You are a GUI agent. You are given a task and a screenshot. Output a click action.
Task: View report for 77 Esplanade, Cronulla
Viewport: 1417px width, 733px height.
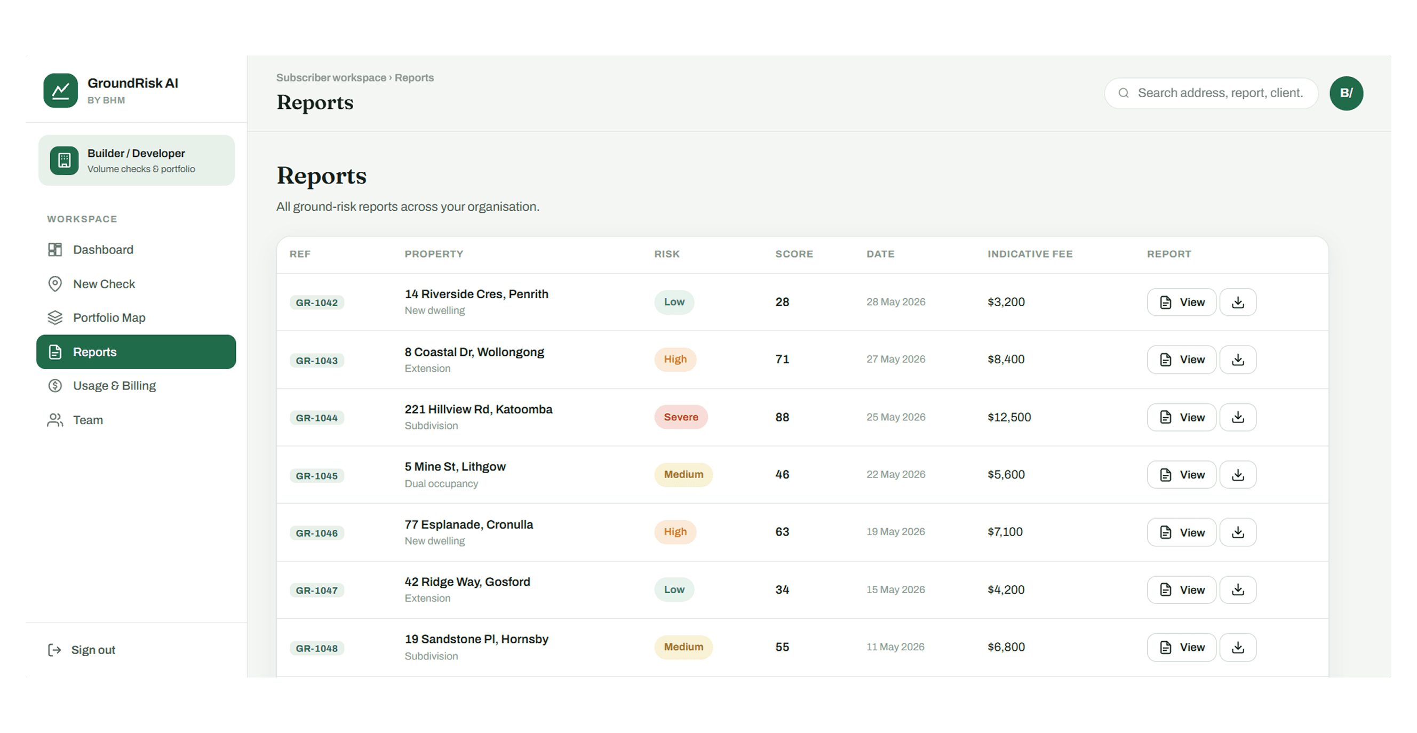pyautogui.click(x=1181, y=532)
